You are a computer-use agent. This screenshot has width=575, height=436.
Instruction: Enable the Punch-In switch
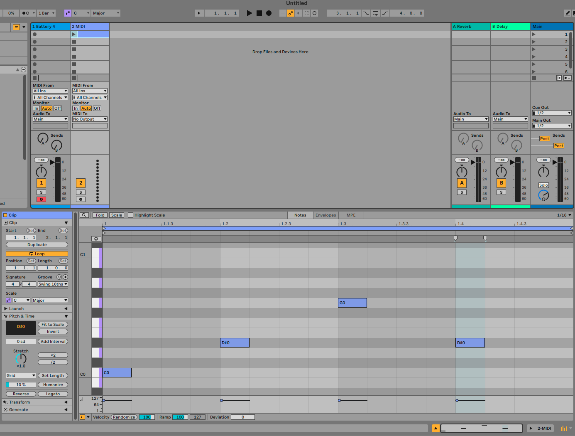pyautogui.click(x=366, y=13)
